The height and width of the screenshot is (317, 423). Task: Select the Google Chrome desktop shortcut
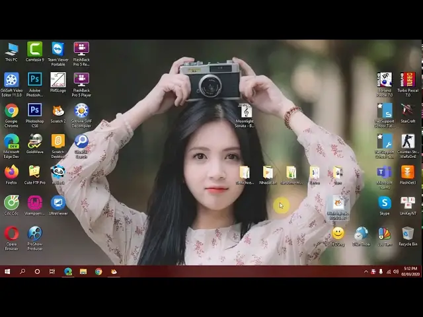pos(11,116)
